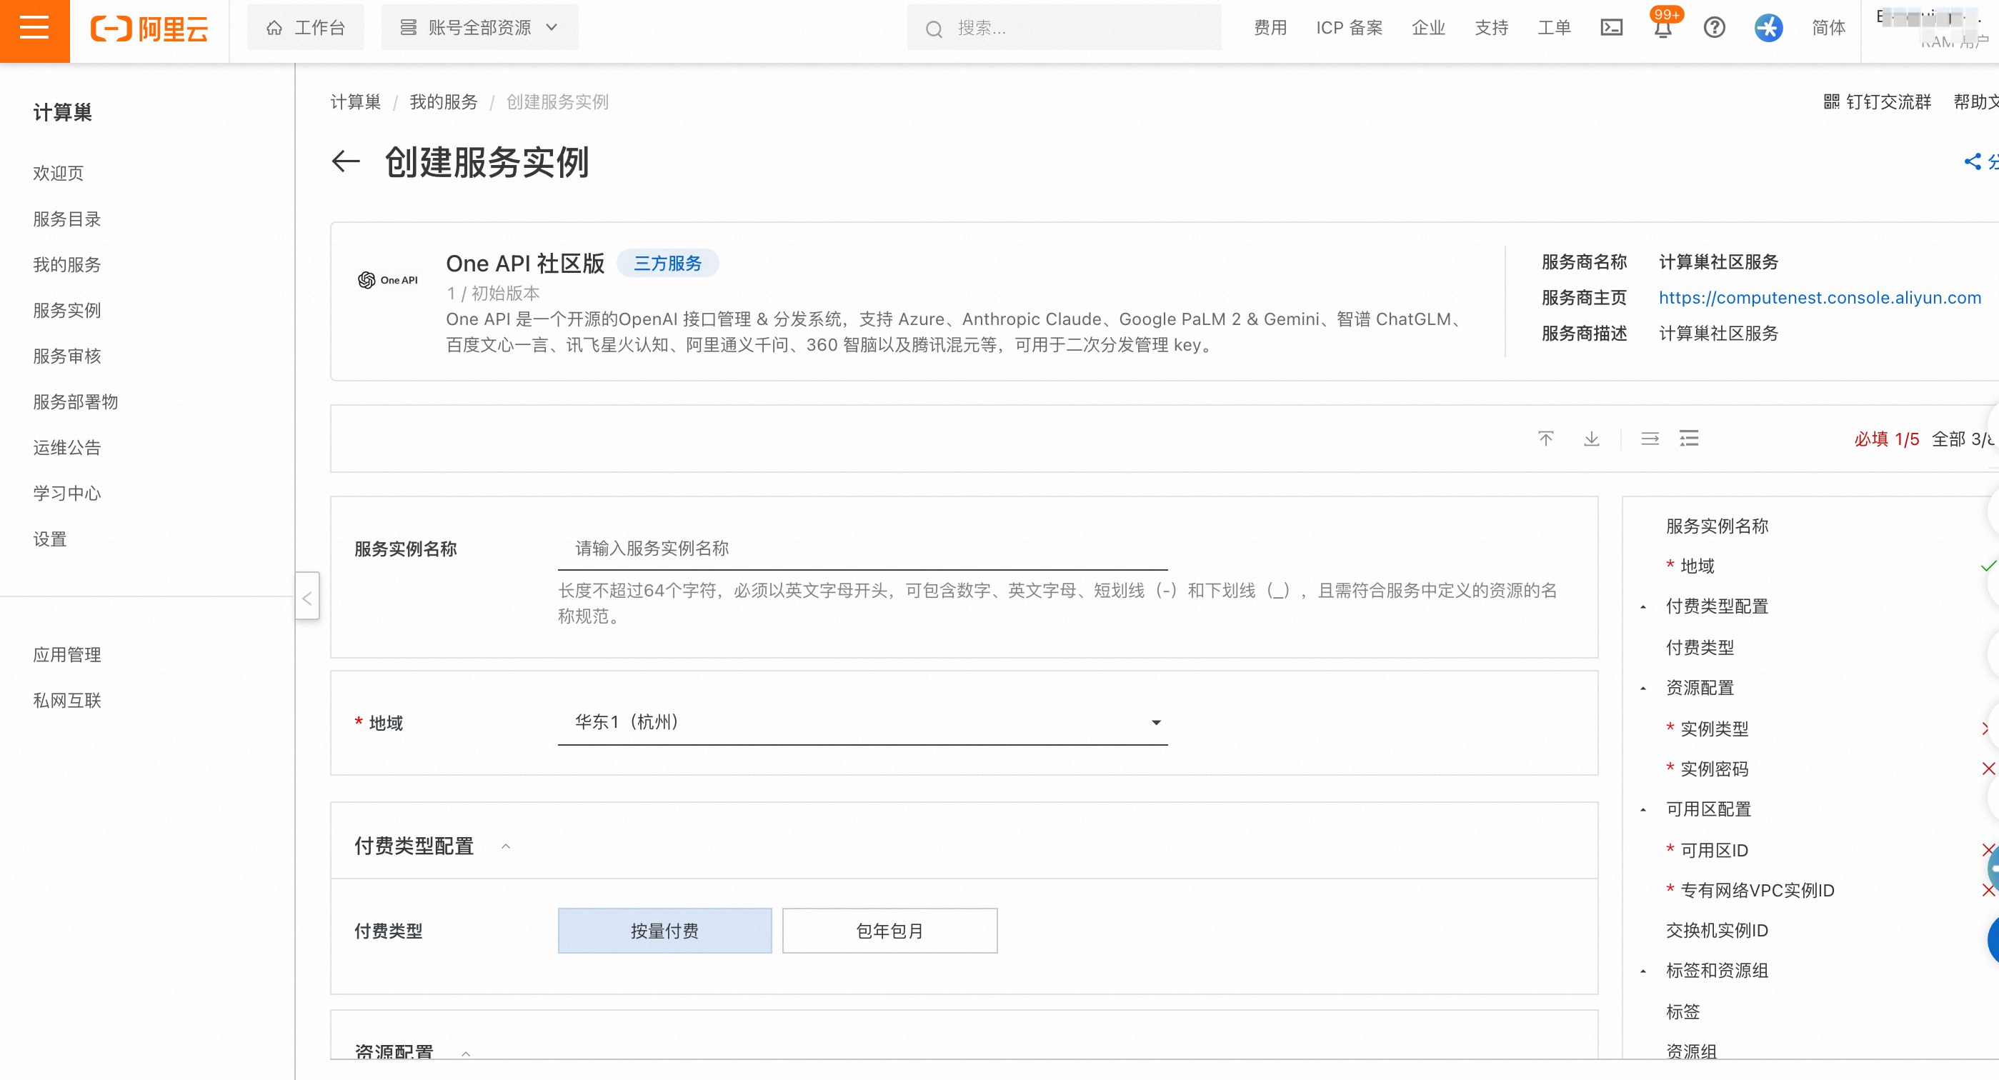
Task: Open the computenest console link
Action: pyautogui.click(x=1819, y=298)
